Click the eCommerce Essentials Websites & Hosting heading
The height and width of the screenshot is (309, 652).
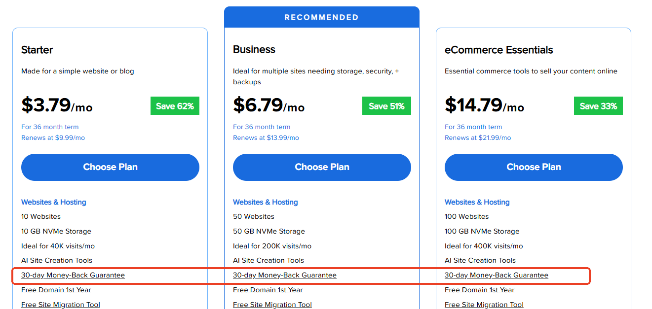pos(477,202)
